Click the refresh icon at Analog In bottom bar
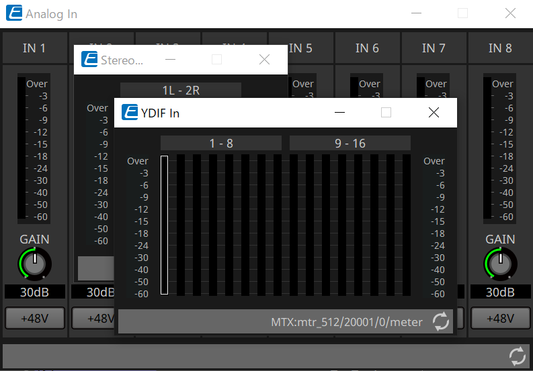The width and height of the screenshot is (533, 371). (517, 356)
